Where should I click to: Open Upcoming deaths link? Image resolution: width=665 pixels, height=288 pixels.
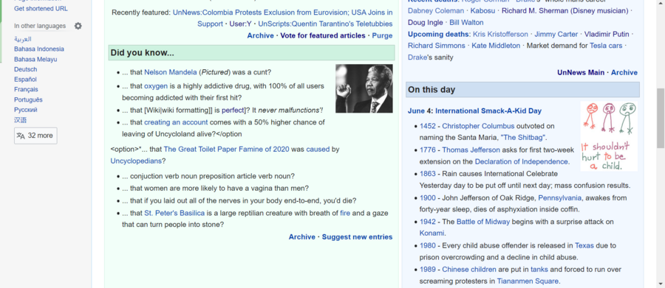tap(439, 34)
